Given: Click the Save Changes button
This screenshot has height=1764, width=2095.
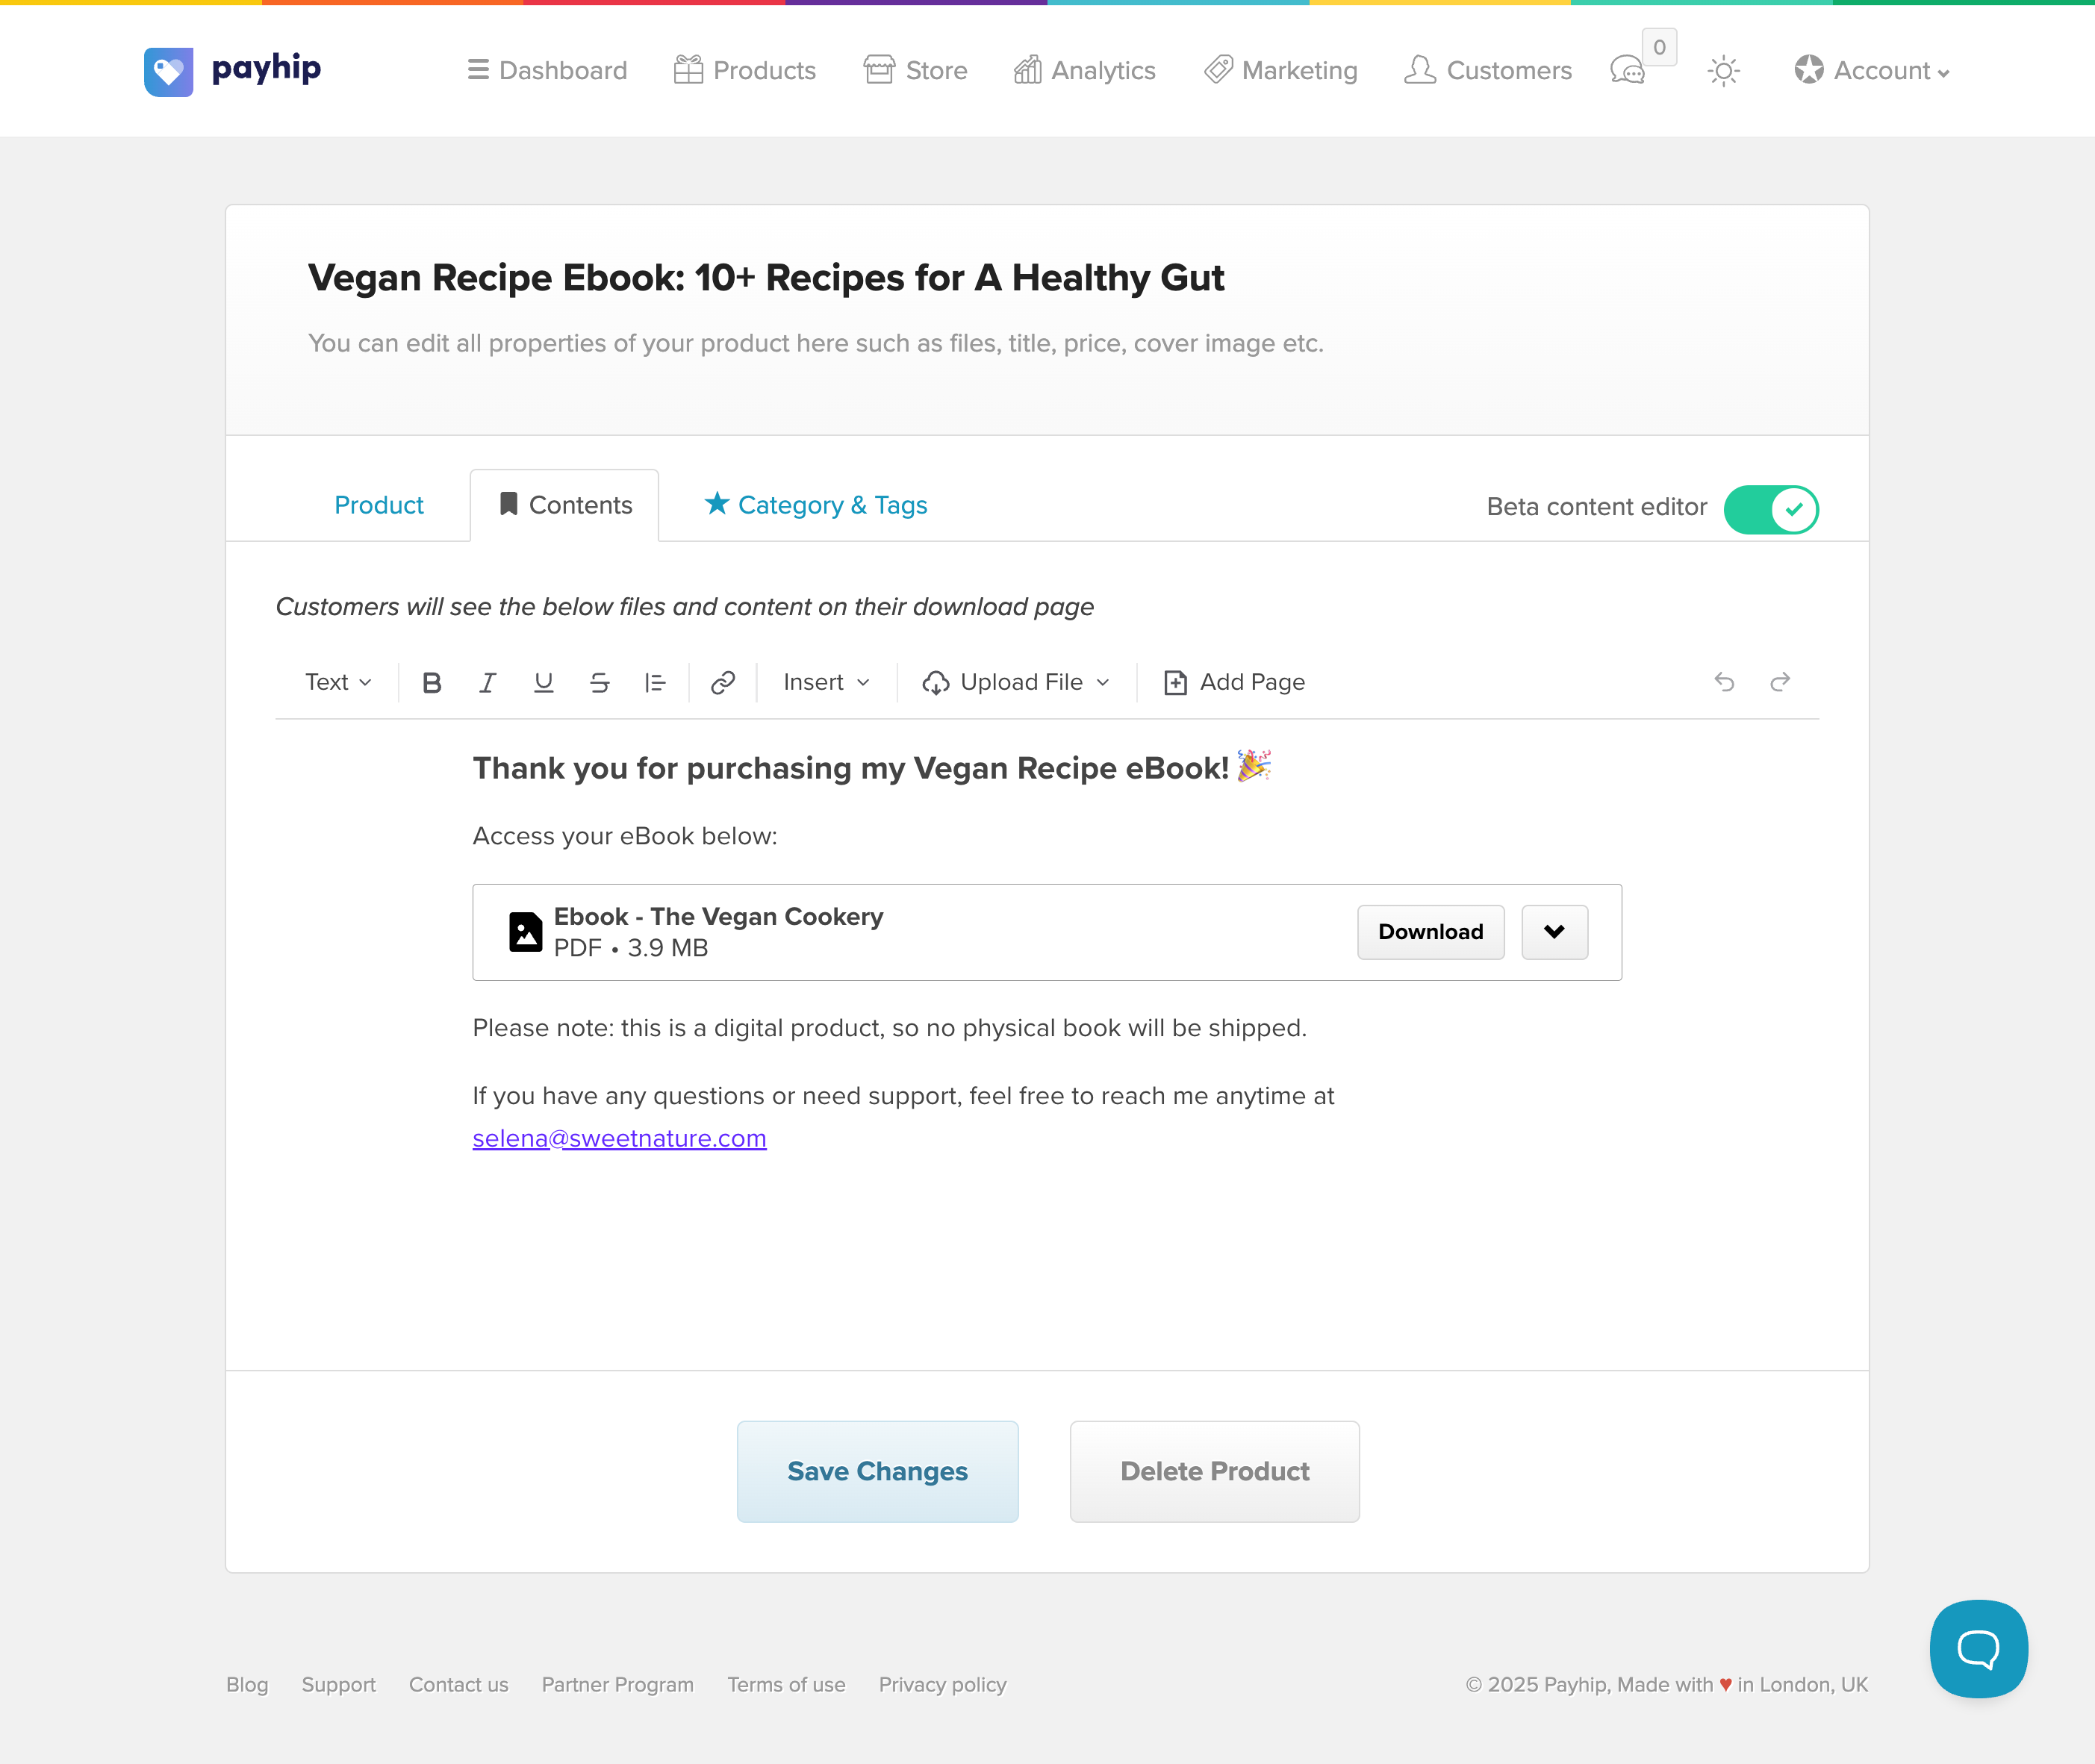Looking at the screenshot, I should click(877, 1471).
